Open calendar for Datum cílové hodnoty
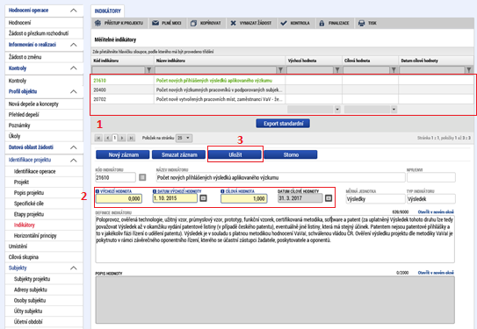 [x=329, y=198]
